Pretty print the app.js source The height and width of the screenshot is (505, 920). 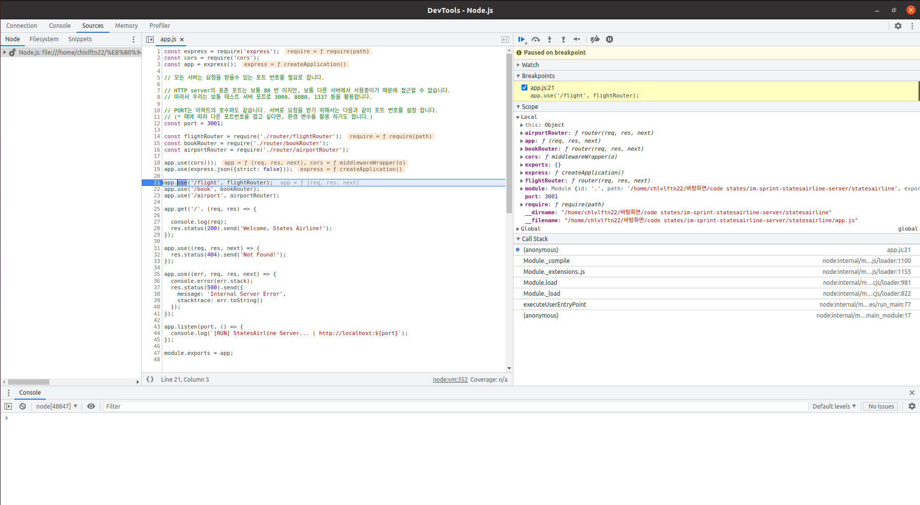coord(150,379)
